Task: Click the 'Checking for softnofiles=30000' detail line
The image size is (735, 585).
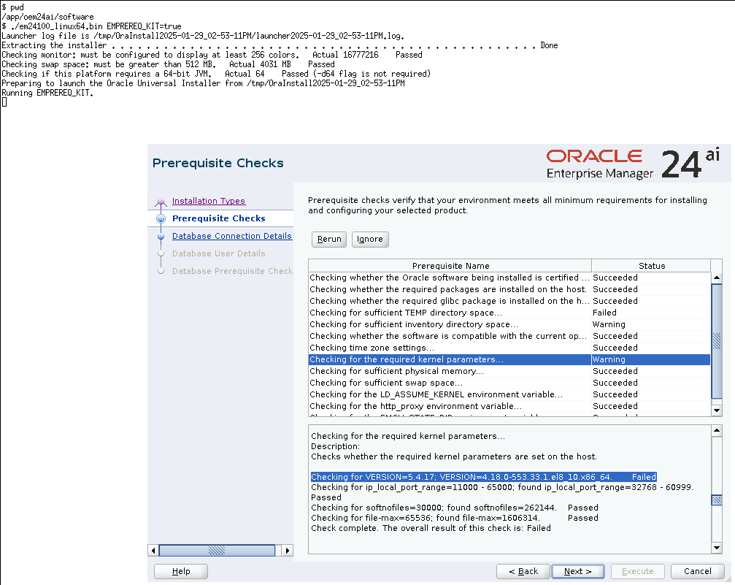Action: point(455,508)
